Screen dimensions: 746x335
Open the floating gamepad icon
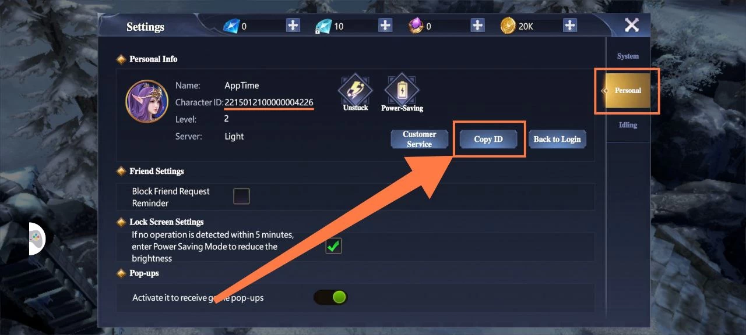37,238
